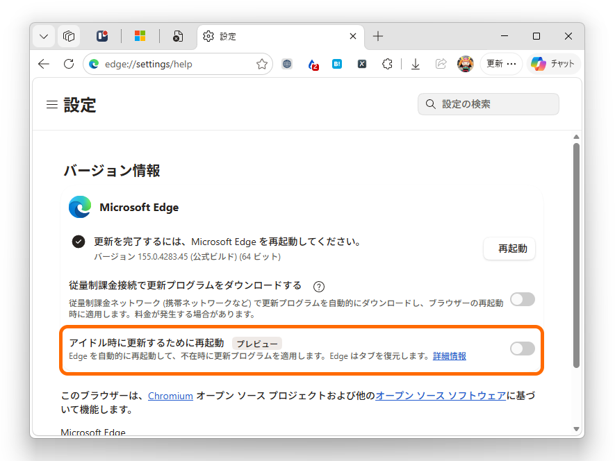Open the 詳細情報 link
615x461 pixels.
(x=450, y=356)
